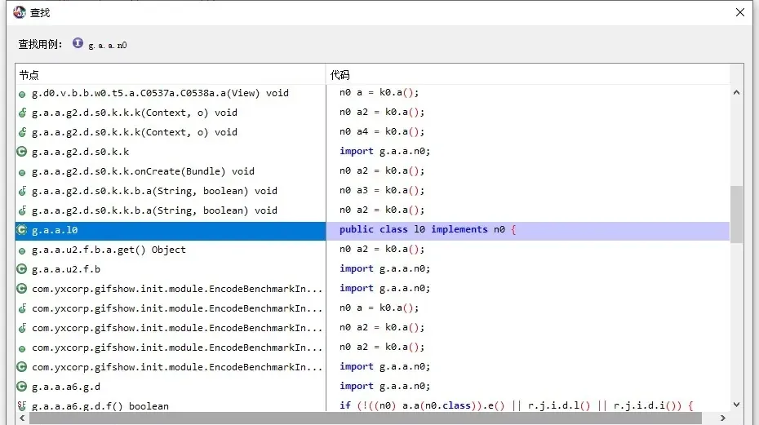Click the class icon of the selected g.a.a.l0 row
The image size is (759, 425).
pos(22,230)
